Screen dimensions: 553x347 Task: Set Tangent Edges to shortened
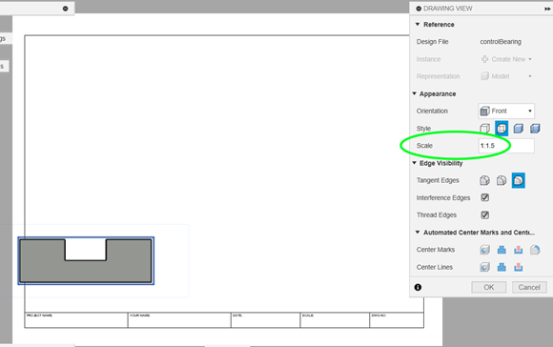tap(502, 180)
